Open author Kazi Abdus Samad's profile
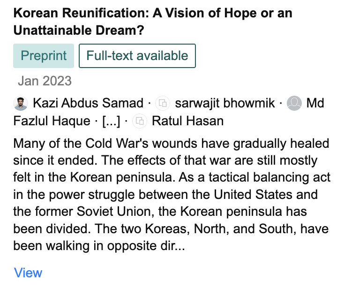The height and width of the screenshot is (289, 344). coord(88,103)
